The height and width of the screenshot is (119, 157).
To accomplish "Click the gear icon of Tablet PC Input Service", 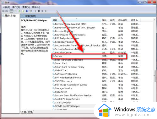I will (x=54, y=99).
